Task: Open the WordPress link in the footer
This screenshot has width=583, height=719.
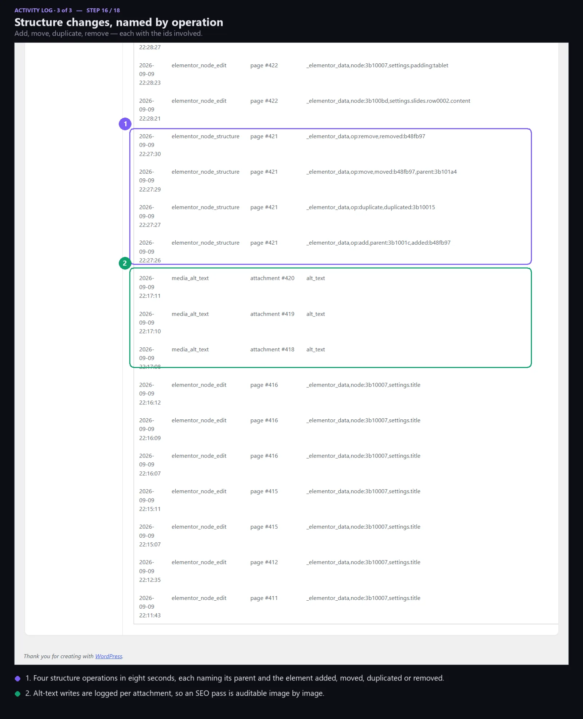Action: click(109, 656)
